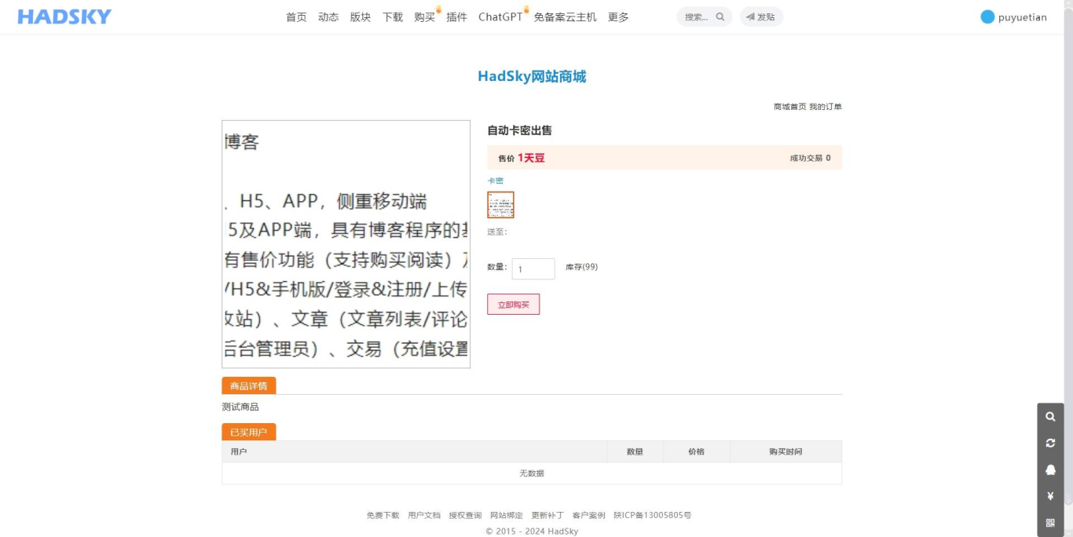This screenshot has width=1073, height=537.
Task: Click the 价格 column header
Action: pos(697,451)
